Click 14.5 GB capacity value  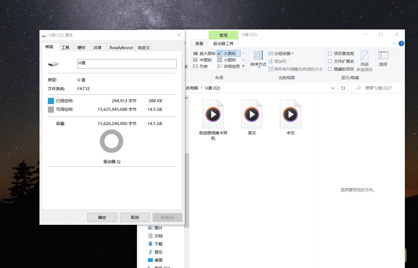[155, 123]
